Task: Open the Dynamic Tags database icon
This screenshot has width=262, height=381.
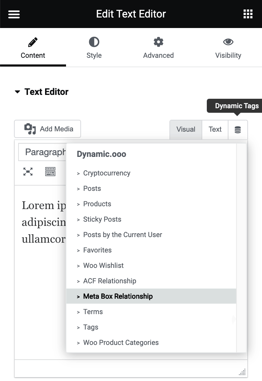Action: [238, 129]
